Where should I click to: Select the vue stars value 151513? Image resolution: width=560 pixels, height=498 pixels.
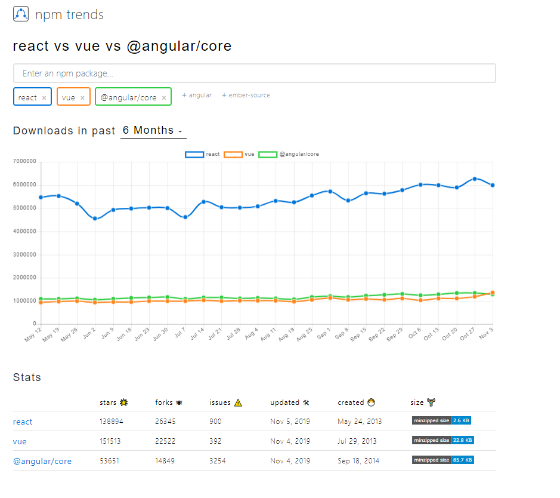[x=110, y=441]
